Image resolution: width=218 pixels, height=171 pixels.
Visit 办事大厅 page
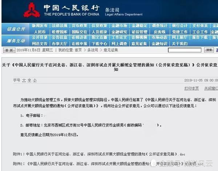coord(60,44)
